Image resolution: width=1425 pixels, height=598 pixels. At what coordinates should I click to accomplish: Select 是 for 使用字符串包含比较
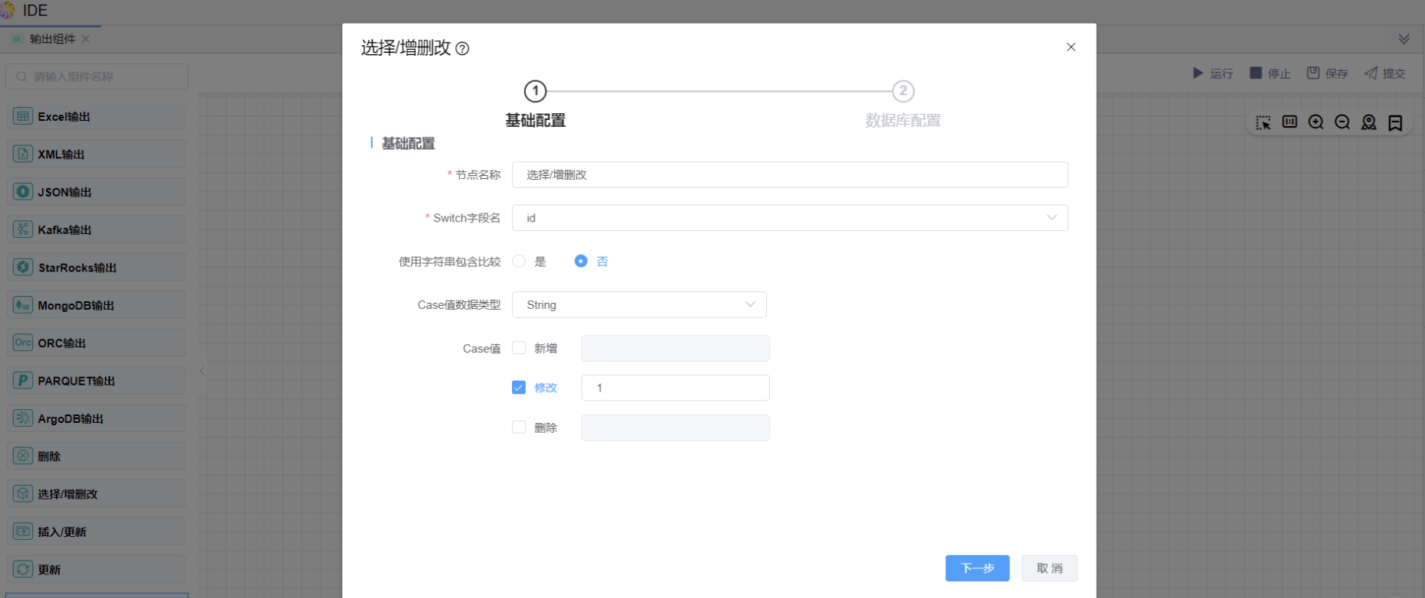[519, 262]
